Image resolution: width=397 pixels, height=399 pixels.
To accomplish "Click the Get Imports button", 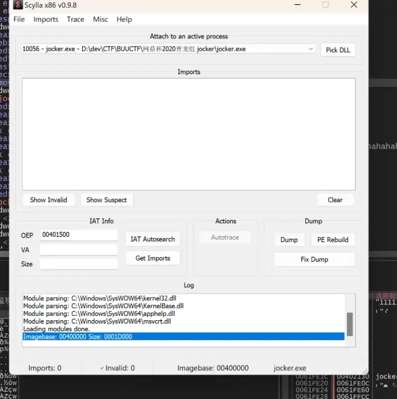I will 153,258.
